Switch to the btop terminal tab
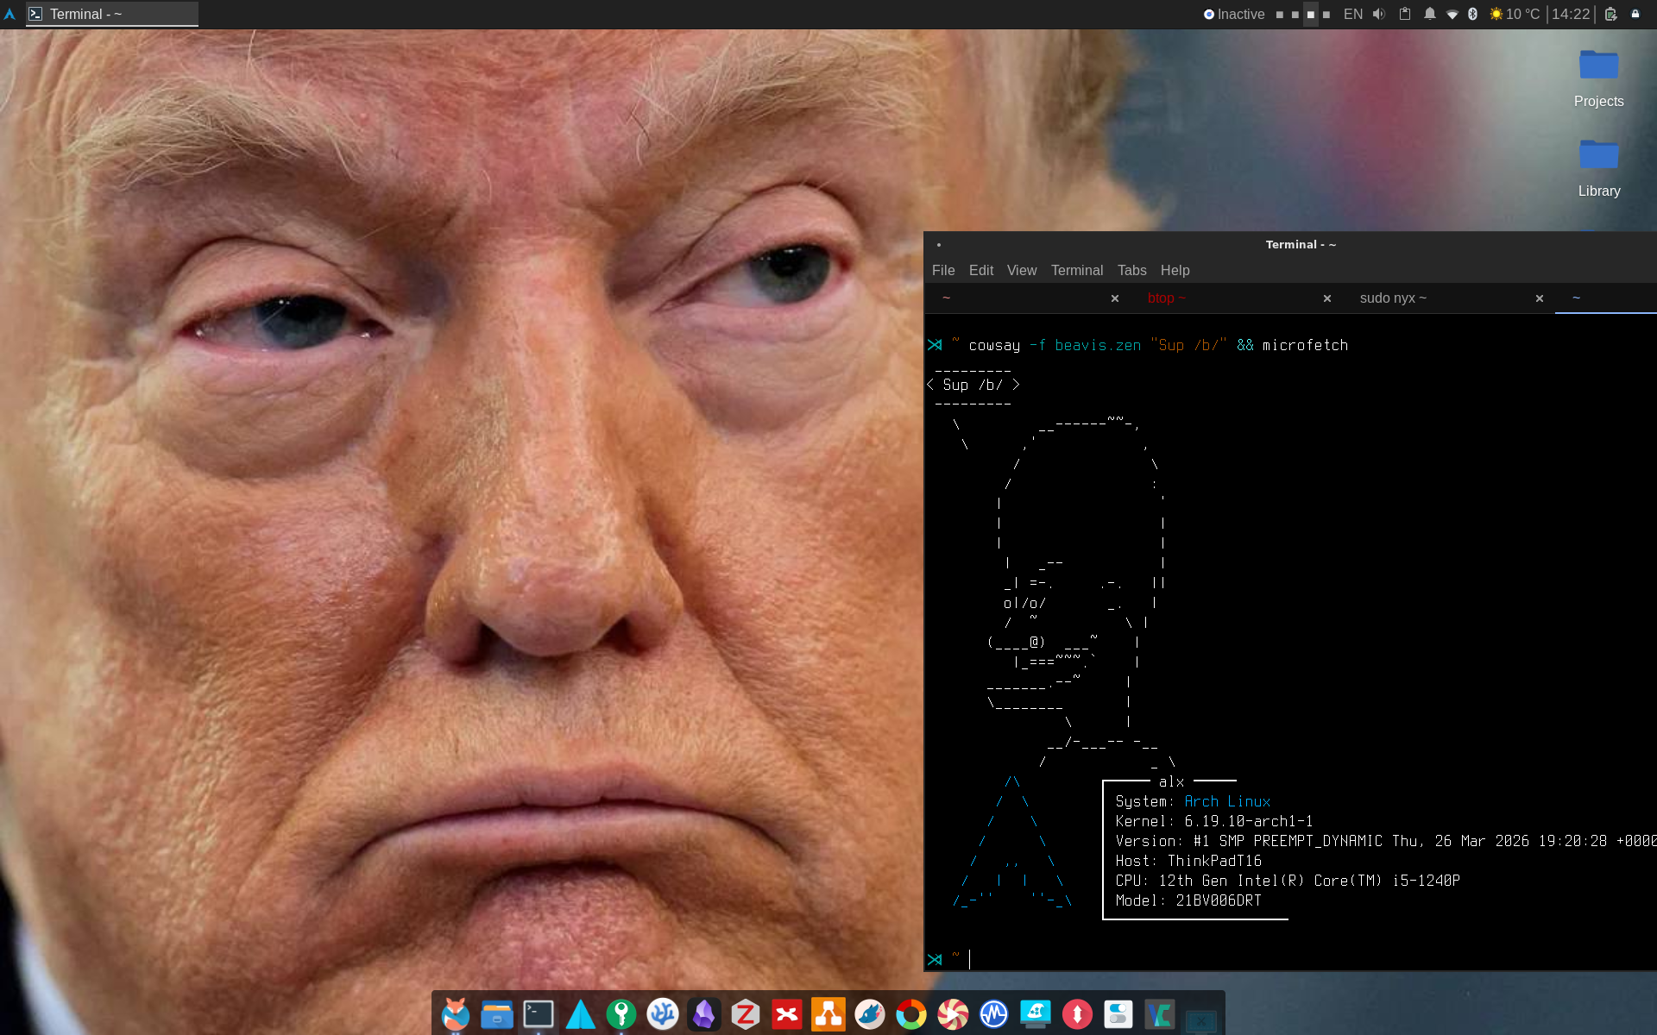The image size is (1657, 1035). (1167, 298)
